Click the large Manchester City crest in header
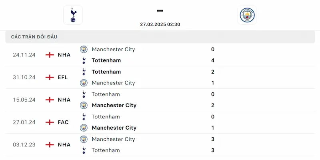The height and width of the screenshot is (160, 320). pos(247,15)
